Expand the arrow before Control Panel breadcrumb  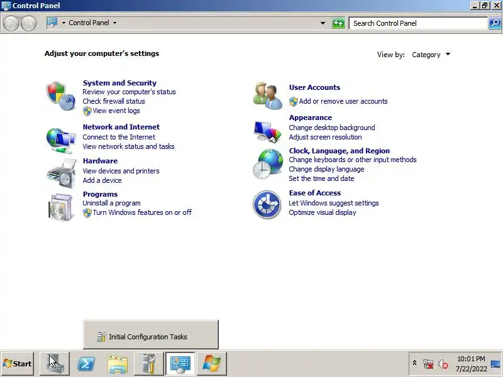tap(64, 23)
